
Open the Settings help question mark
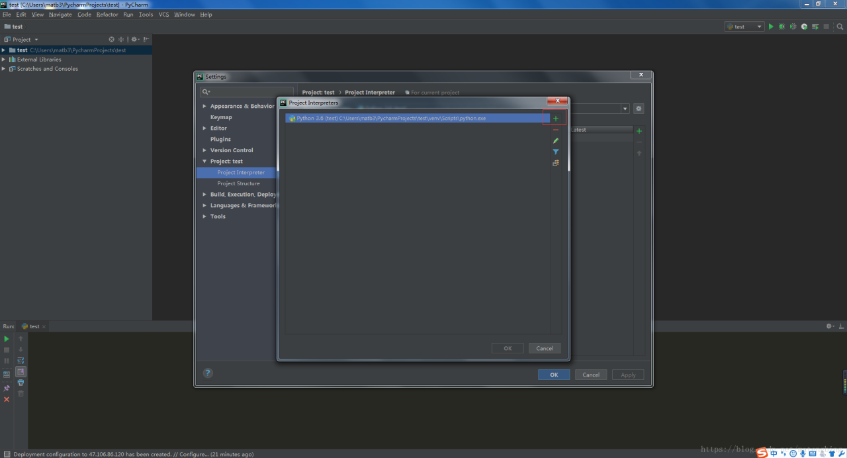(208, 373)
